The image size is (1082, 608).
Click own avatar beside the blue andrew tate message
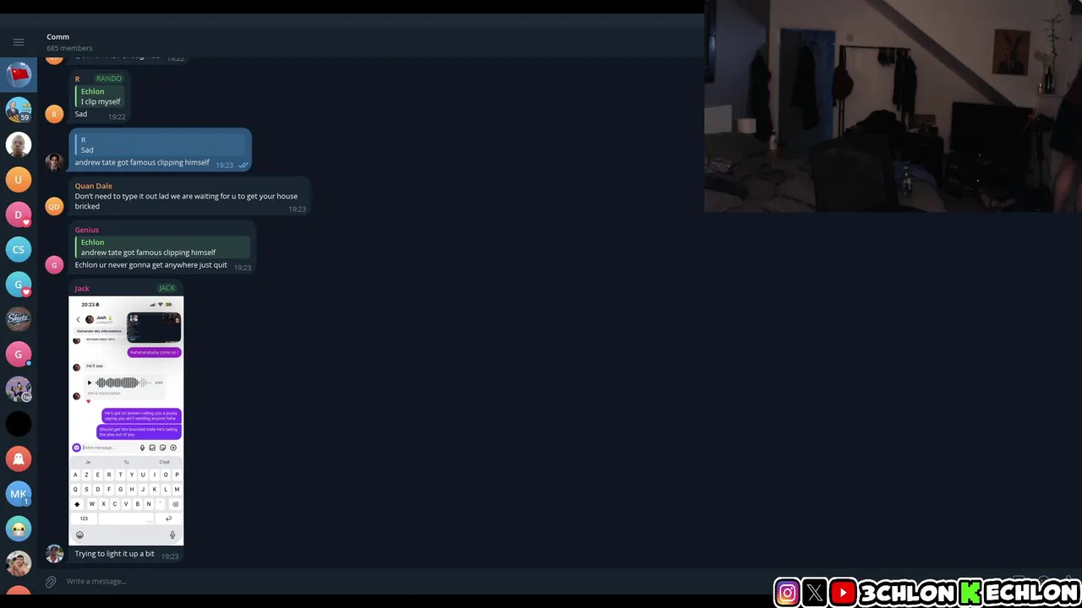coord(54,162)
